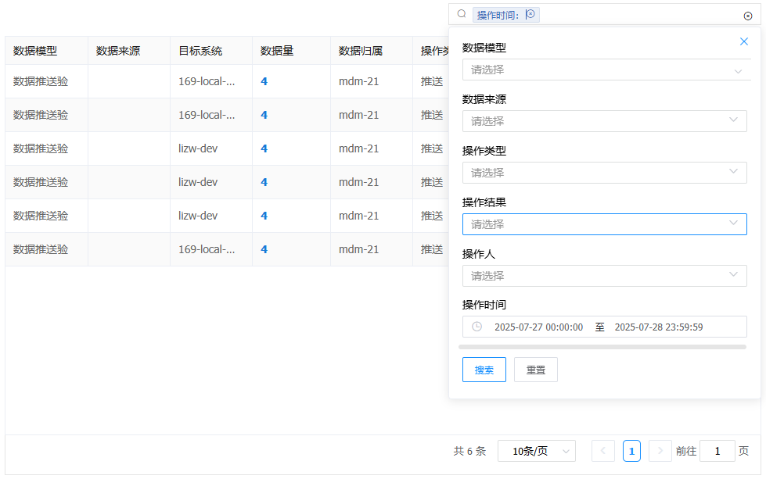This screenshot has height=479, width=766.
Task: Click the 重置 button
Action: point(536,370)
